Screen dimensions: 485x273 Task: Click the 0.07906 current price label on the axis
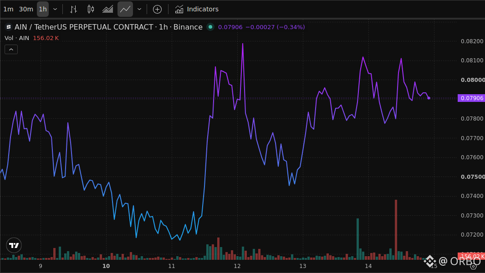coord(471,98)
